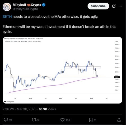Click the @MikybullCrypto handle

tap(25, 9)
